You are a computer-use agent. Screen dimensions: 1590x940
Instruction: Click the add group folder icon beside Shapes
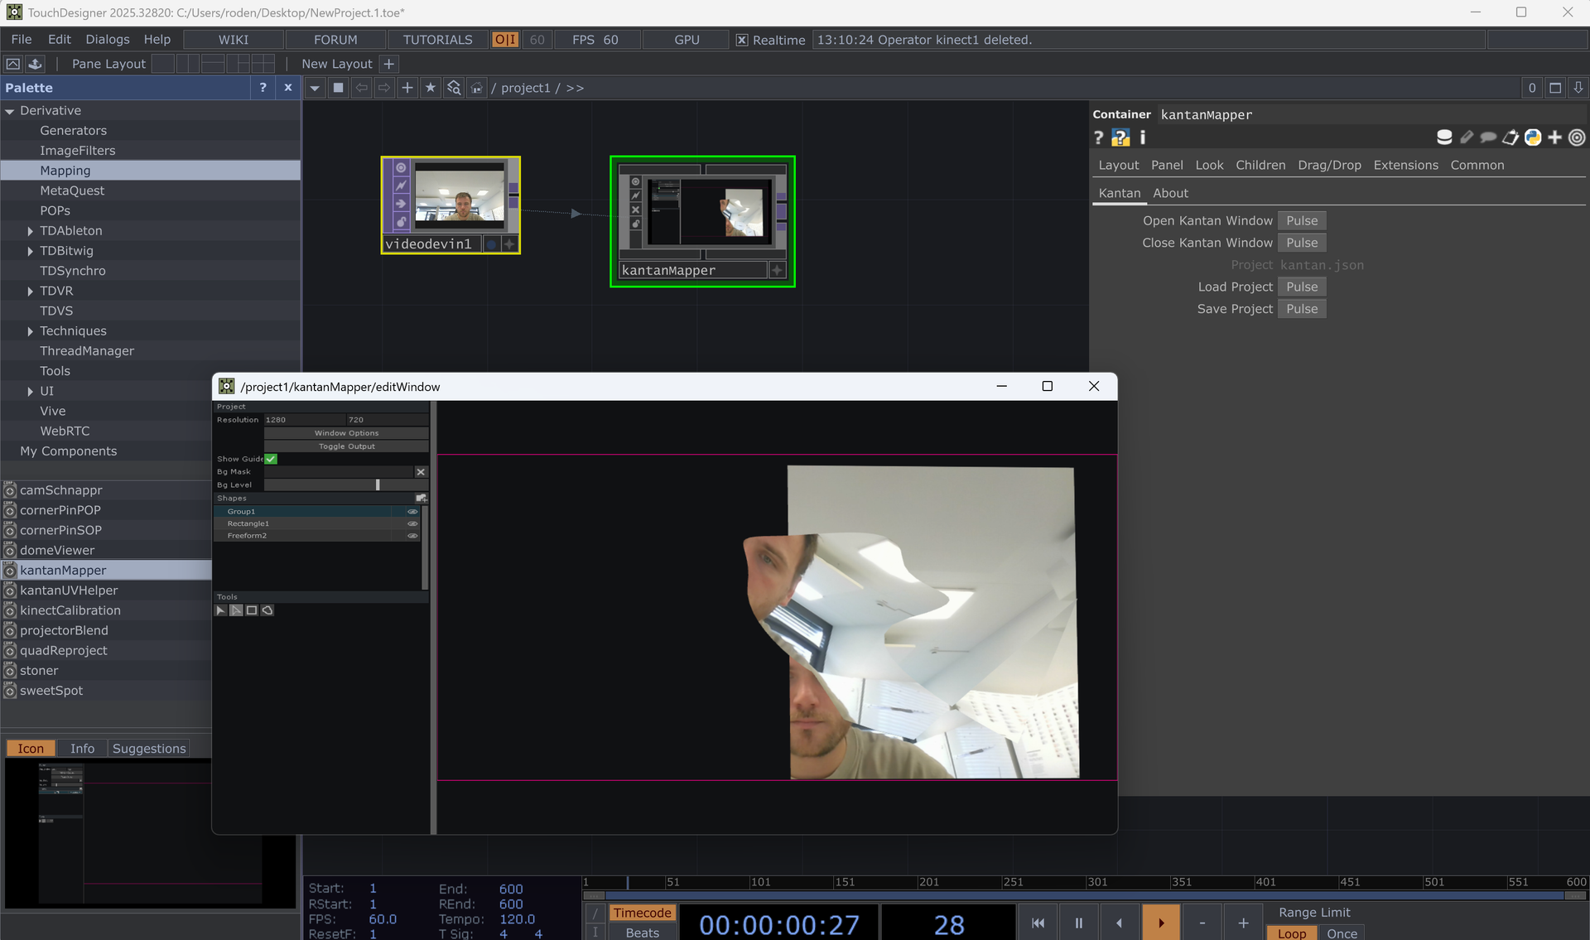[x=421, y=499]
